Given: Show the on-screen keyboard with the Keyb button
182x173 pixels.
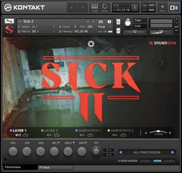Looking at the screenshot, I should pos(94,8).
